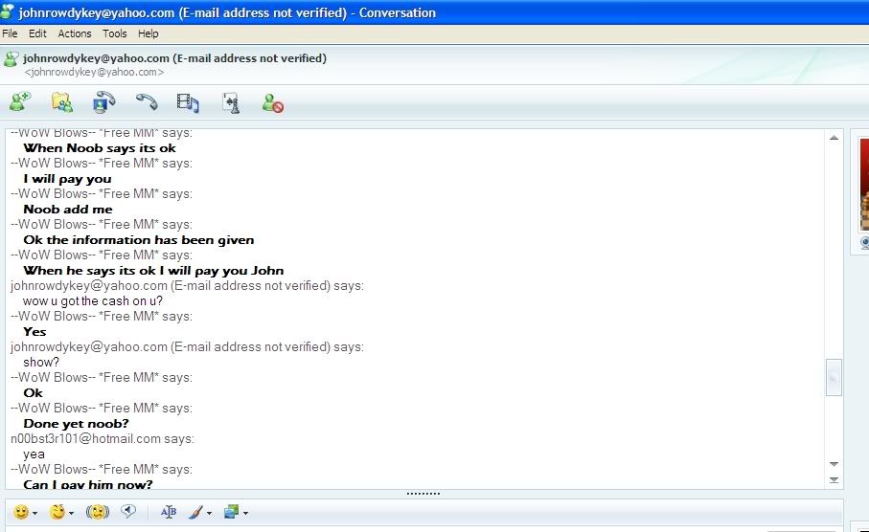869x532 pixels.
Task: Launch Games with the cards and chess icon
Action: point(231,103)
